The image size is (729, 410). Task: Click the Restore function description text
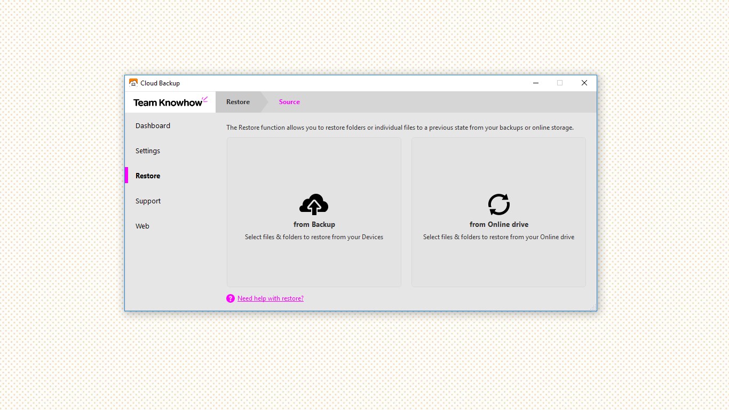(400, 128)
